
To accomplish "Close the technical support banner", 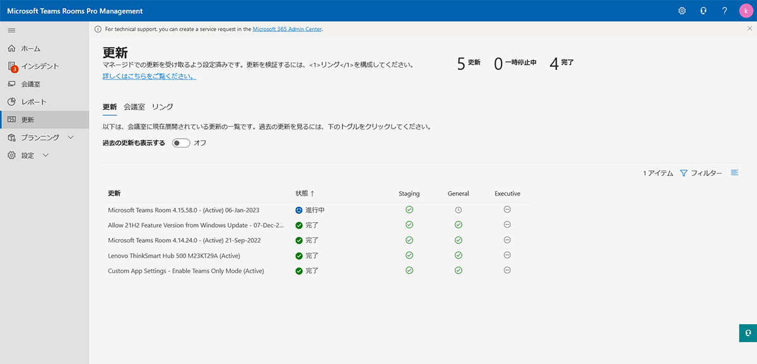I will pyautogui.click(x=749, y=28).
